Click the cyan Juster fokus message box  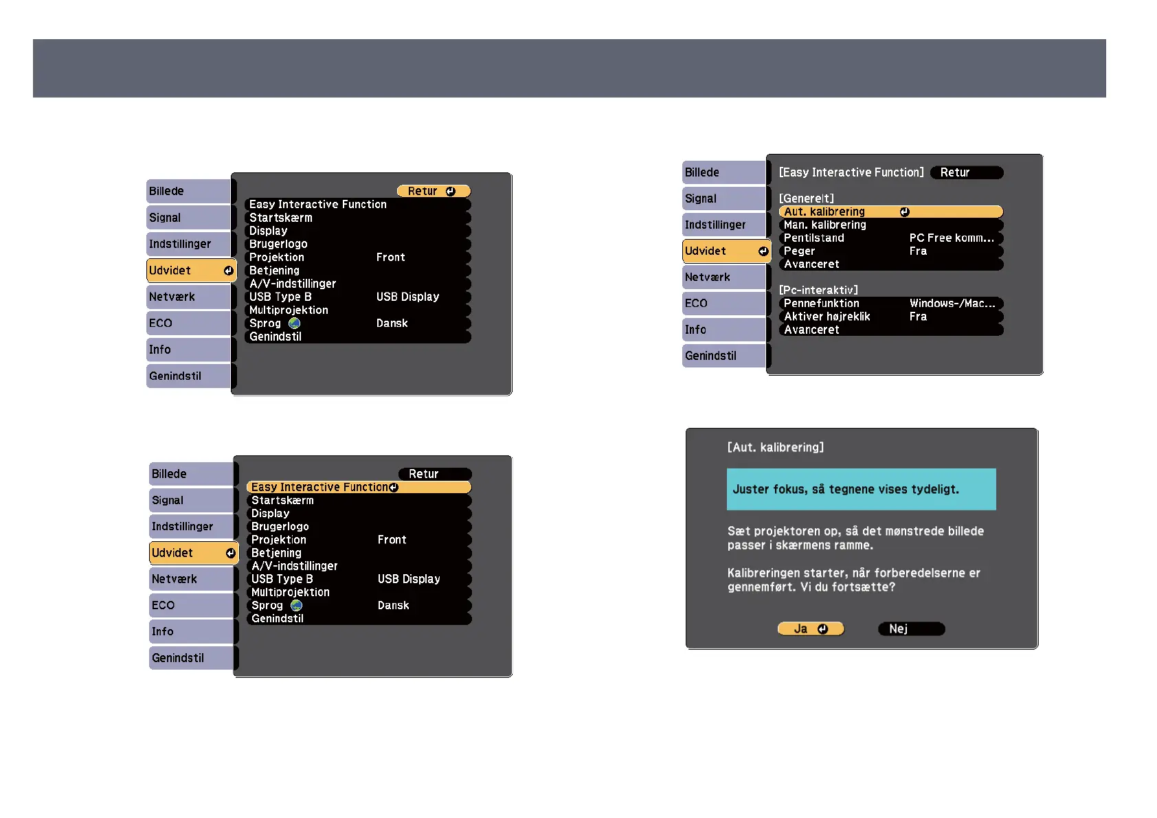pos(861,489)
